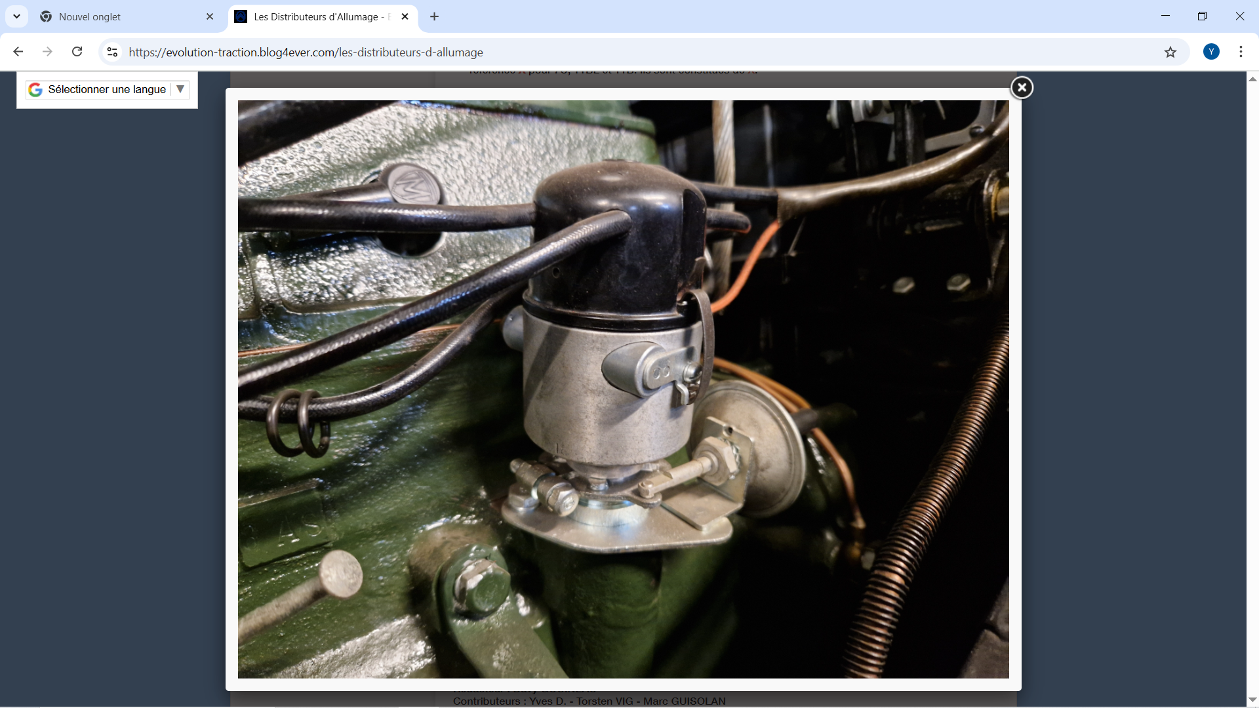Screen dimensions: 1259x708
Task: Bookmark this page with the star
Action: click(1170, 52)
